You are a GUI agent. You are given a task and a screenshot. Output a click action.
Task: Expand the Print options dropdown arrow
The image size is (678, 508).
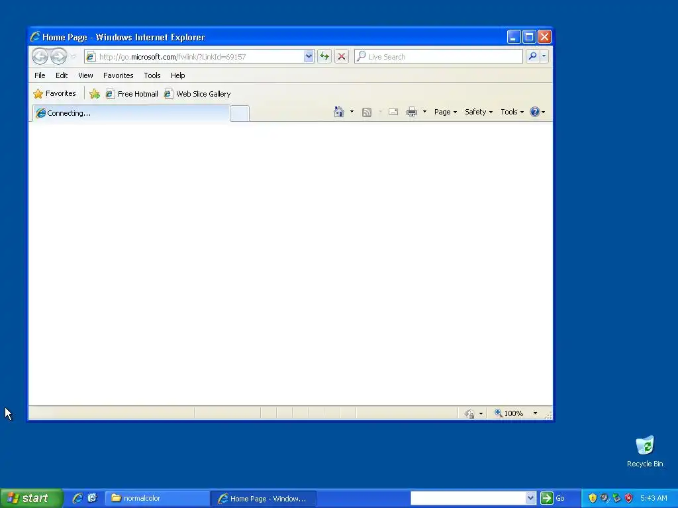coord(424,112)
